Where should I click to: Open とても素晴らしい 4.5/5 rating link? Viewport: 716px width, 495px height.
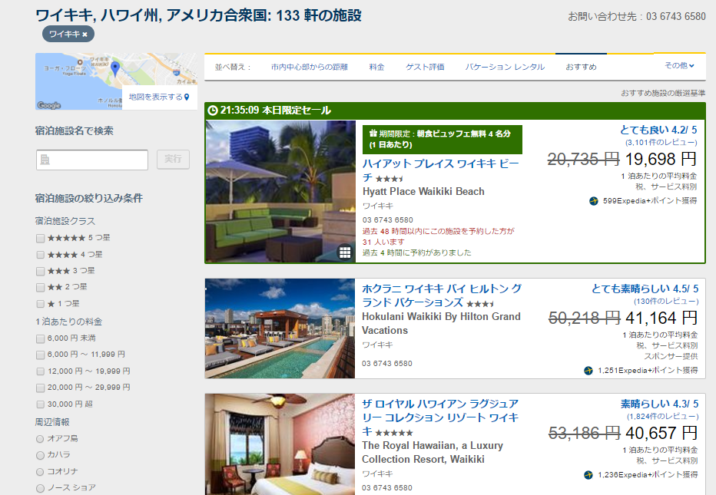click(x=645, y=289)
